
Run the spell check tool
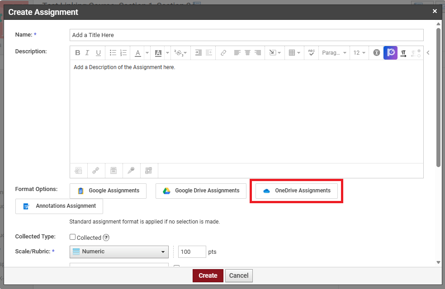pos(311,53)
